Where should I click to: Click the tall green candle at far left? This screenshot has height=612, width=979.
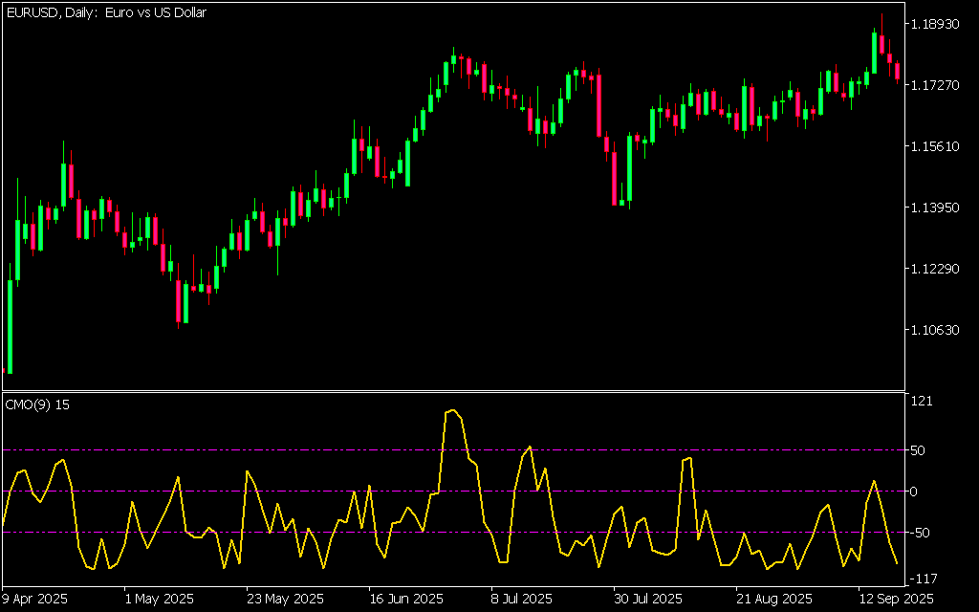pyautogui.click(x=10, y=325)
